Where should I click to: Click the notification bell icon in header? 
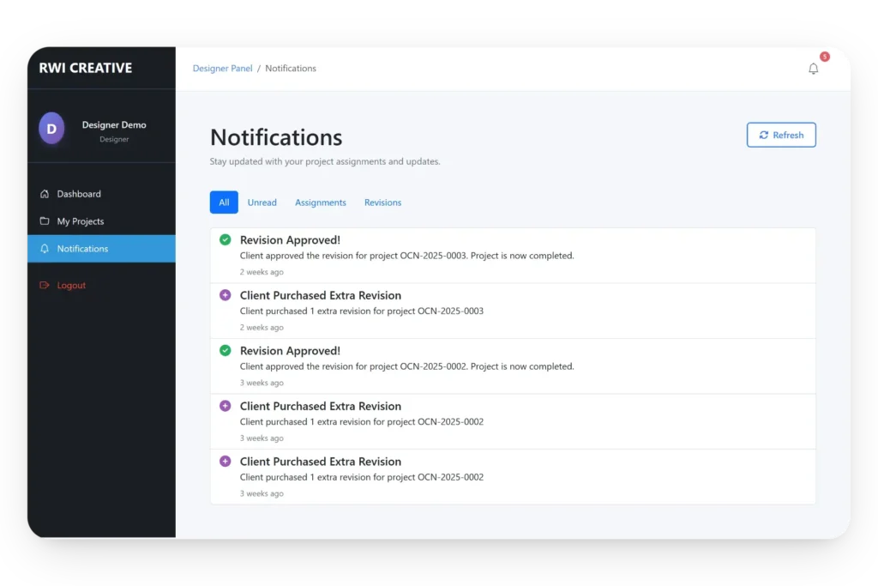point(813,69)
